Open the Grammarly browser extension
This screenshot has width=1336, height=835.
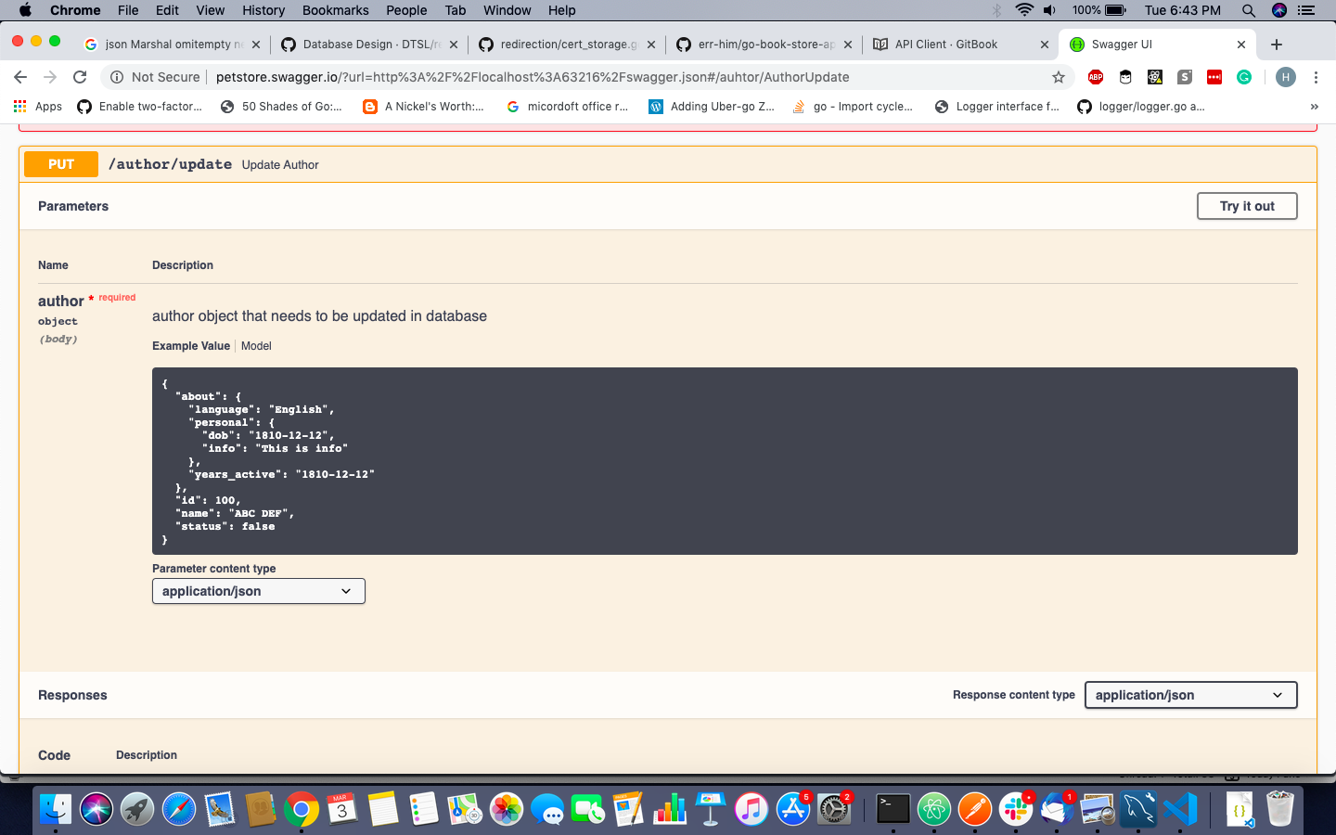click(x=1244, y=77)
